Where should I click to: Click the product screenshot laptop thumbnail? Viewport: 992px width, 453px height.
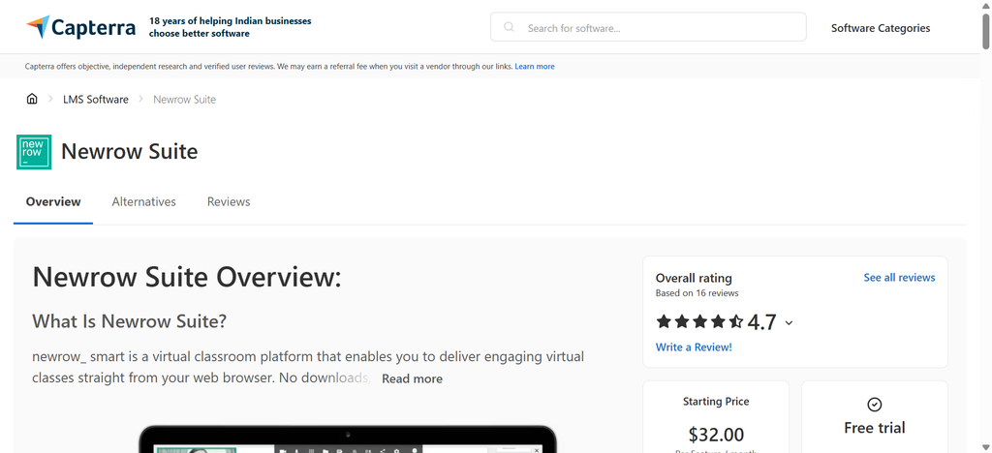pyautogui.click(x=348, y=438)
